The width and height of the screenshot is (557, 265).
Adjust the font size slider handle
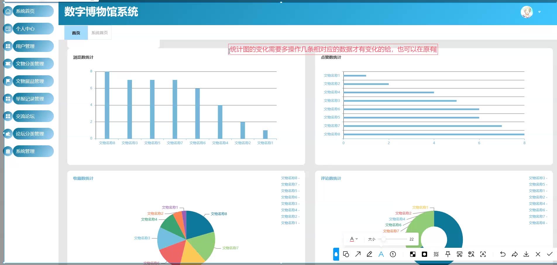click(383, 239)
